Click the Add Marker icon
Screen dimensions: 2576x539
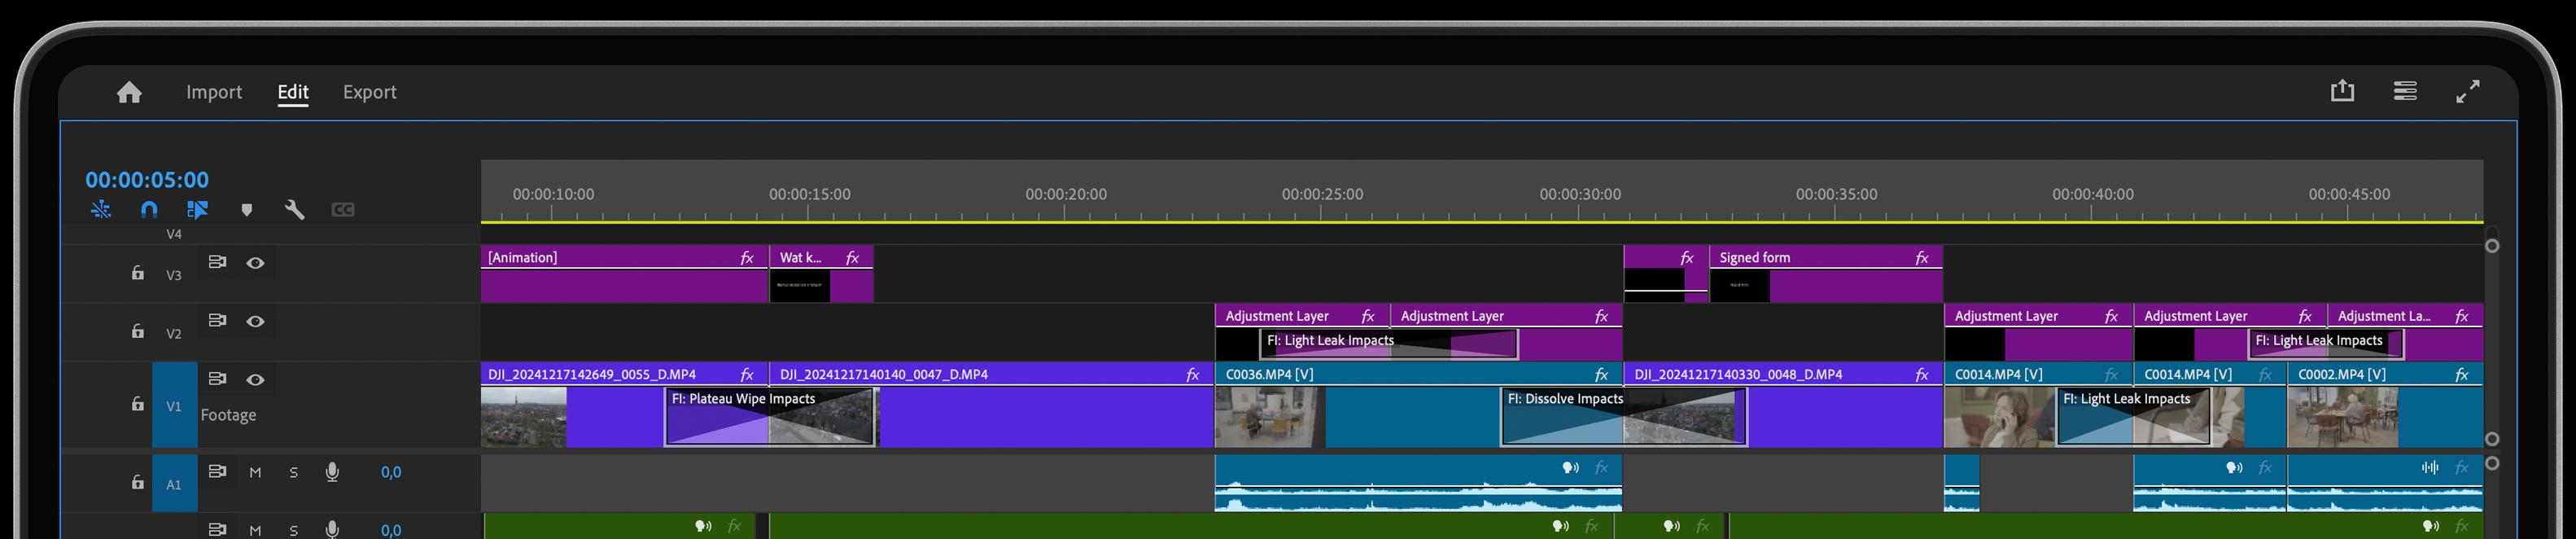(246, 210)
